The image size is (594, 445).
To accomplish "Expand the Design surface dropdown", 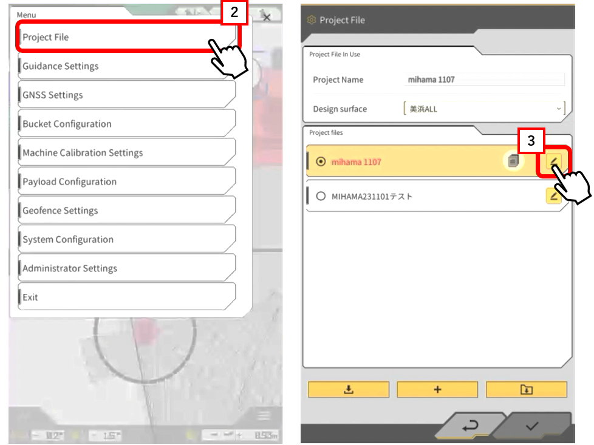I will [484, 109].
